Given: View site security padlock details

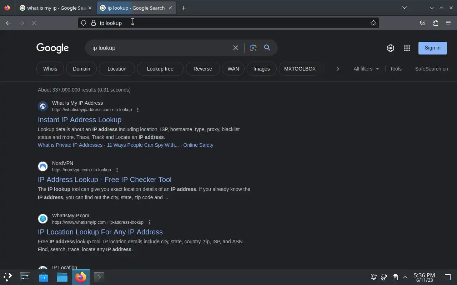Looking at the screenshot, I should pos(94,23).
